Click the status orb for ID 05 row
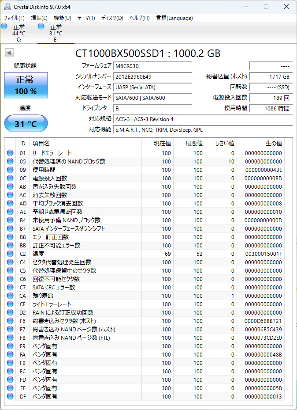This screenshot has width=297, height=410. point(10,161)
